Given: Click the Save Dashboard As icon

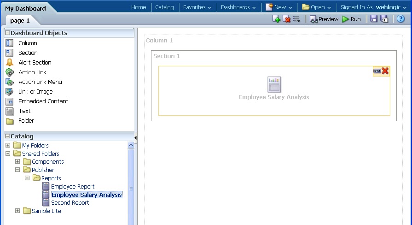Looking at the screenshot, I should pos(384,19).
